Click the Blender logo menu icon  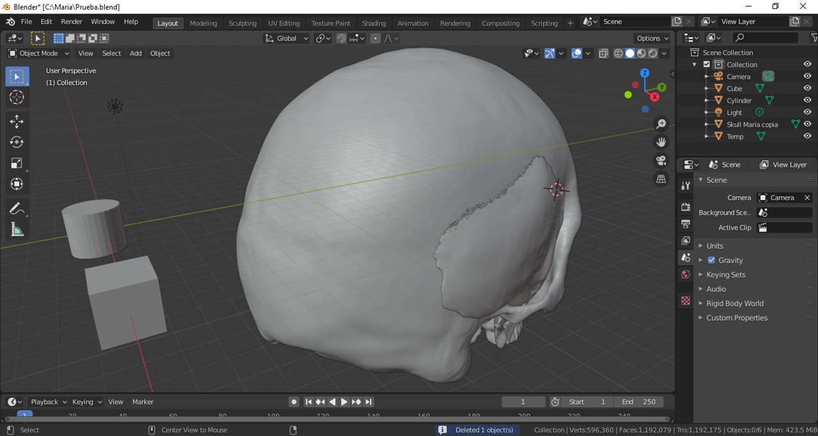10,22
